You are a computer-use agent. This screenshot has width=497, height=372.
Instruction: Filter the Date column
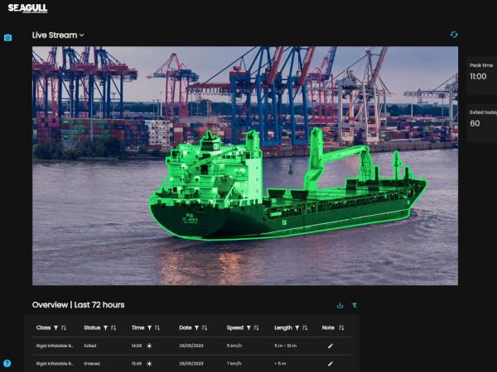click(197, 327)
